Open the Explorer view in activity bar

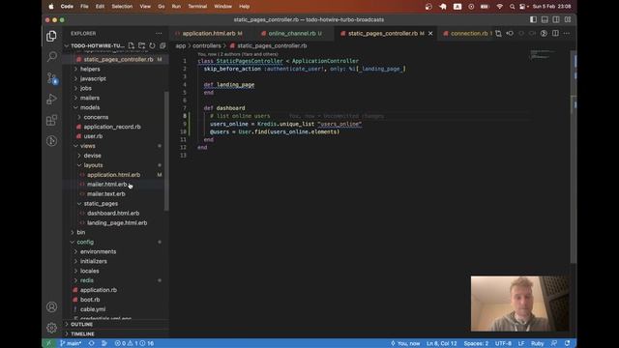click(51, 37)
